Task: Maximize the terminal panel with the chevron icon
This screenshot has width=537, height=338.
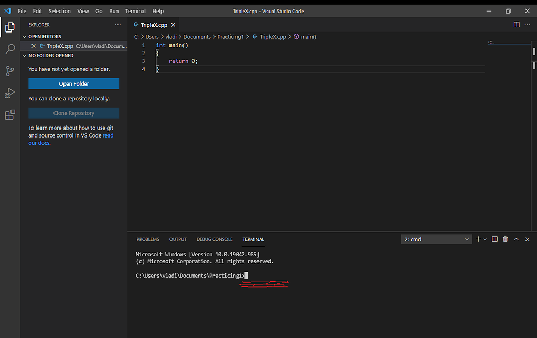Action: pyautogui.click(x=516, y=239)
